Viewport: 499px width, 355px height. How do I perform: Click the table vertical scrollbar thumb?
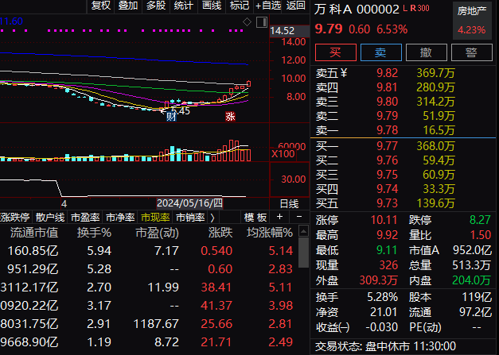coord(303,253)
